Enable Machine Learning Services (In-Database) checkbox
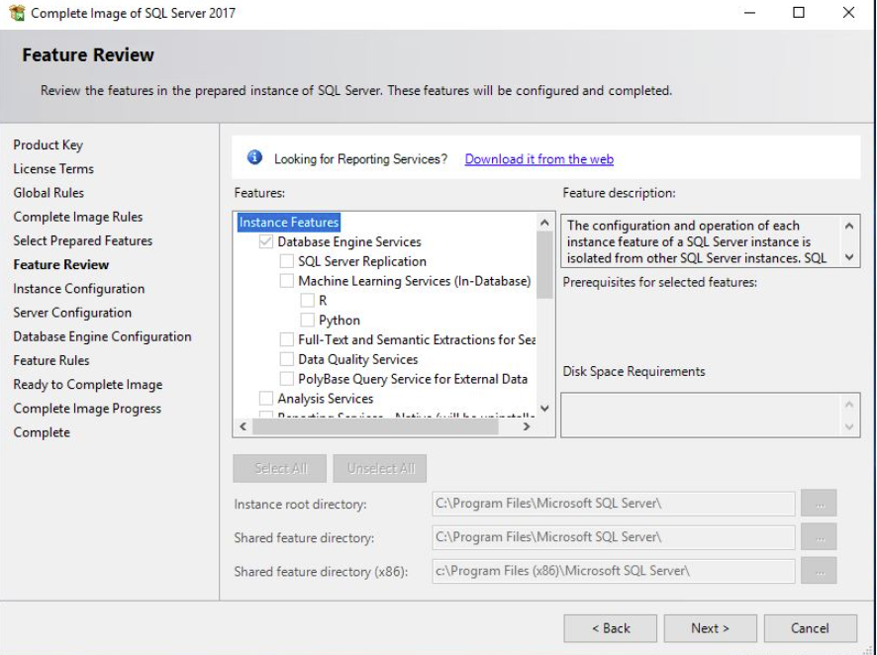 (x=286, y=281)
